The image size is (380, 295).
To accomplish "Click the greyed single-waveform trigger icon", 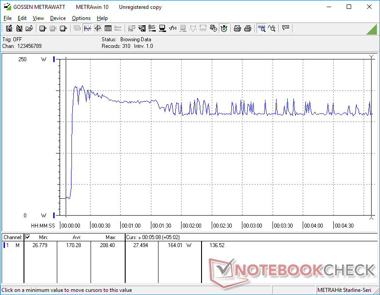I will 193,28.
